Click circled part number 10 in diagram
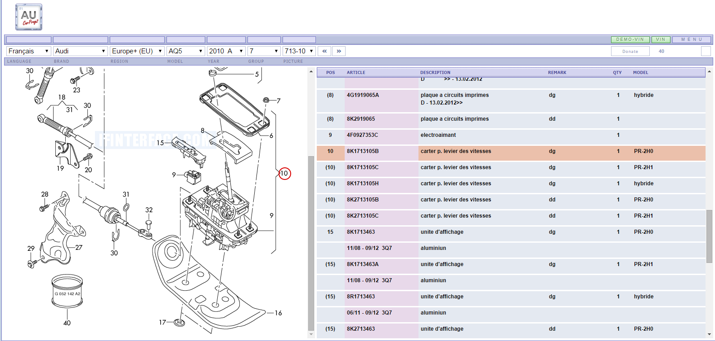 284,174
